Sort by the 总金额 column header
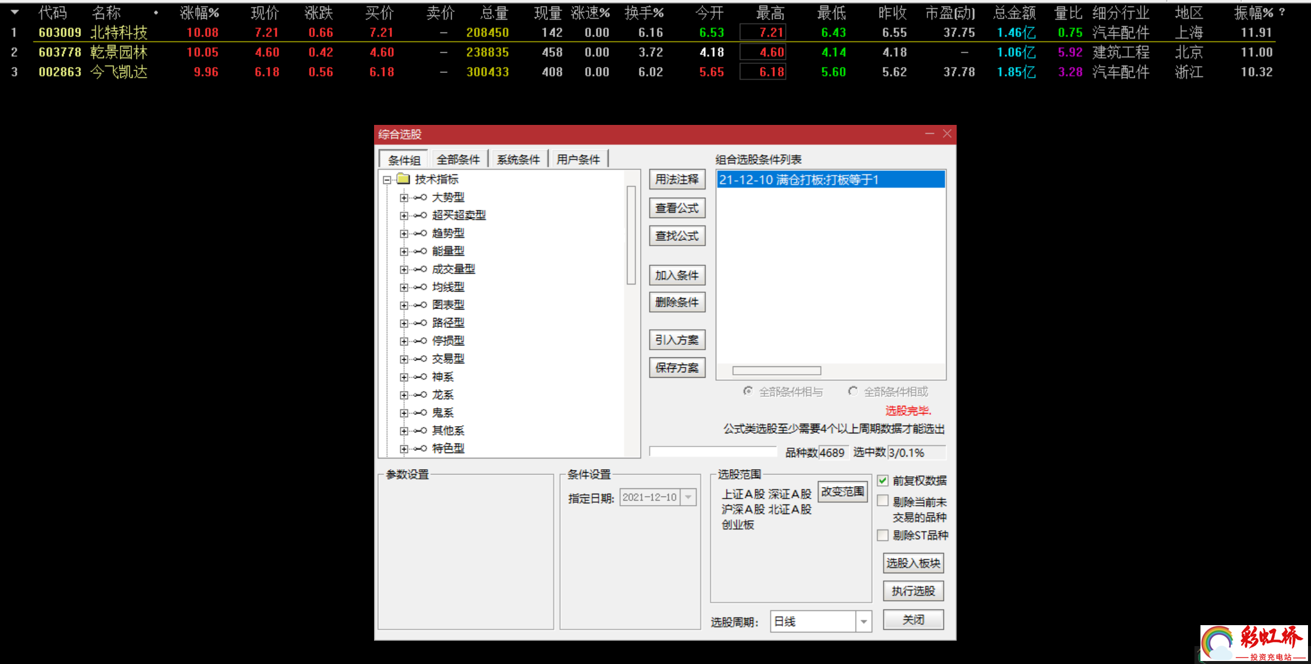 pos(1015,13)
